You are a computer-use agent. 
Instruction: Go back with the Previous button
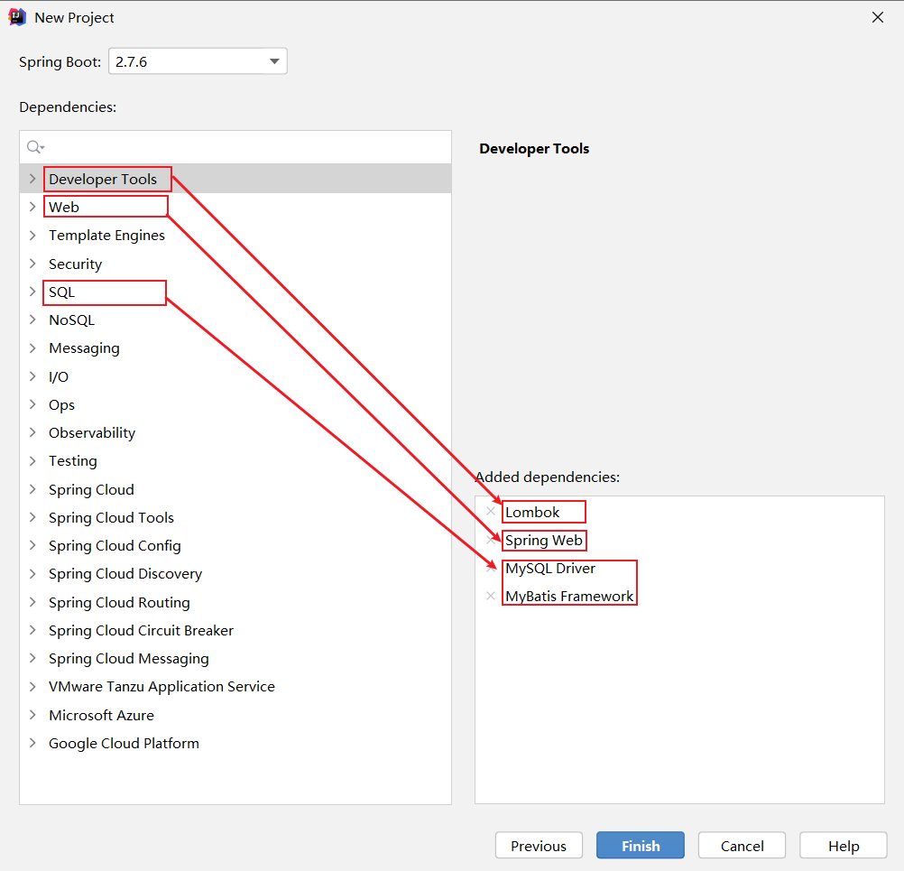[539, 846]
